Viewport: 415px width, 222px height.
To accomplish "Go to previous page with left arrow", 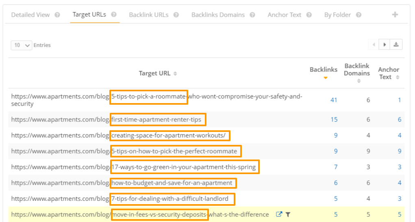I will [x=374, y=44].
